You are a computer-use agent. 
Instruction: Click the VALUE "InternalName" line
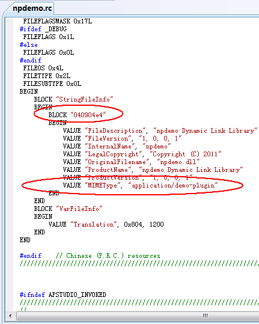pyautogui.click(x=117, y=146)
